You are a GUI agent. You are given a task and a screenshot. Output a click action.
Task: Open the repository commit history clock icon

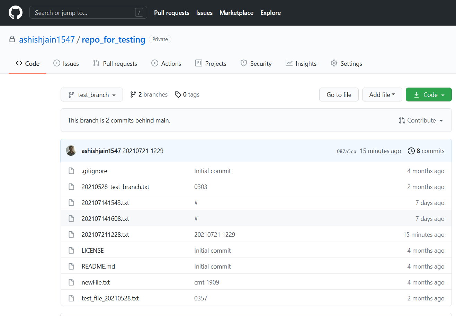pos(411,151)
